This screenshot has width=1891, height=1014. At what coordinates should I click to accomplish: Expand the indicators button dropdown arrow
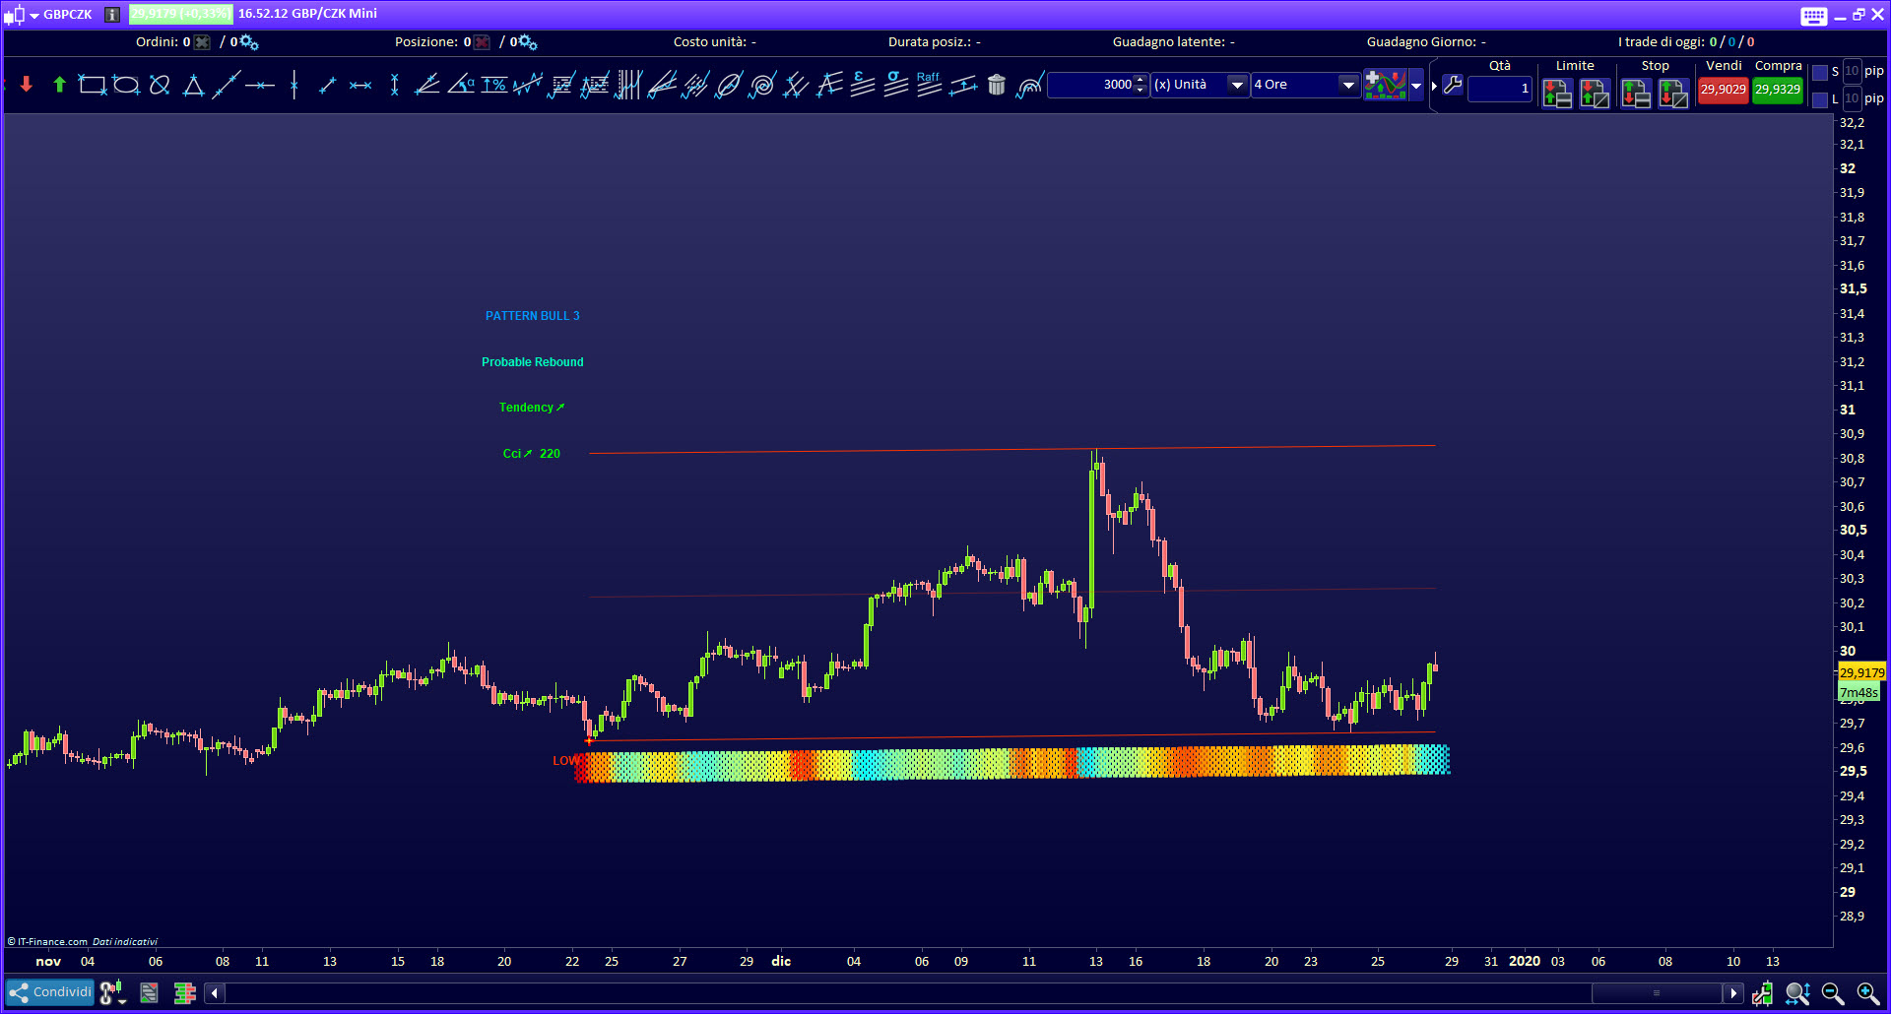(x=1416, y=86)
